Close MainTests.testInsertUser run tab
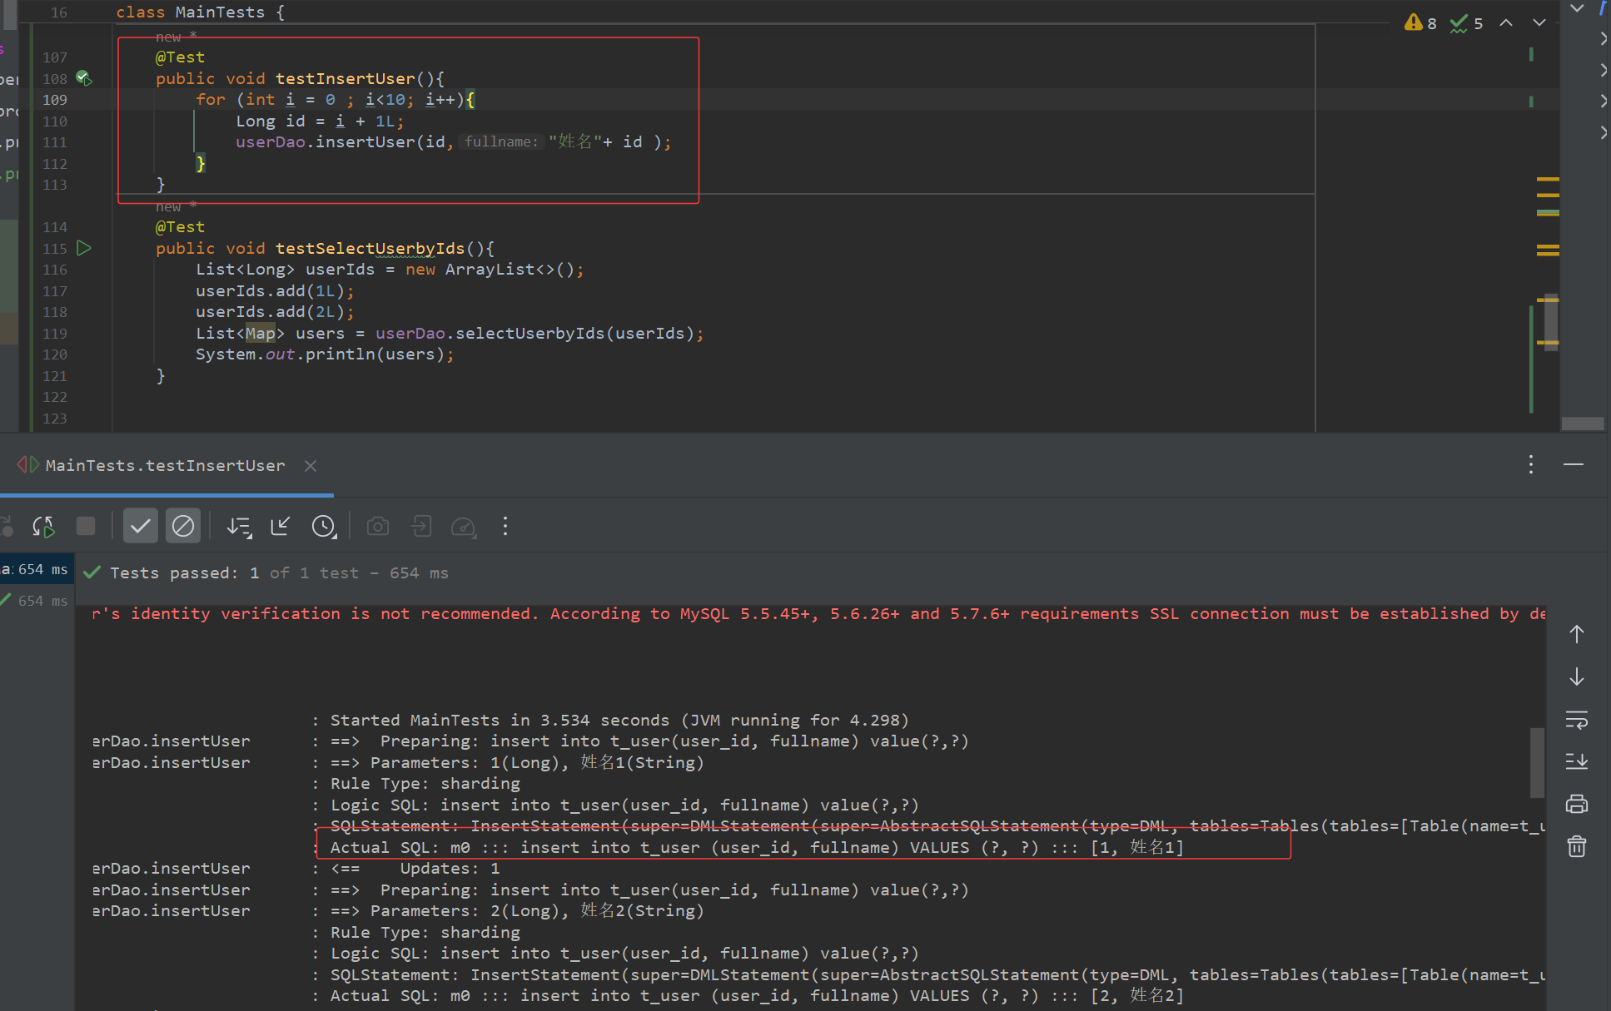 [311, 466]
